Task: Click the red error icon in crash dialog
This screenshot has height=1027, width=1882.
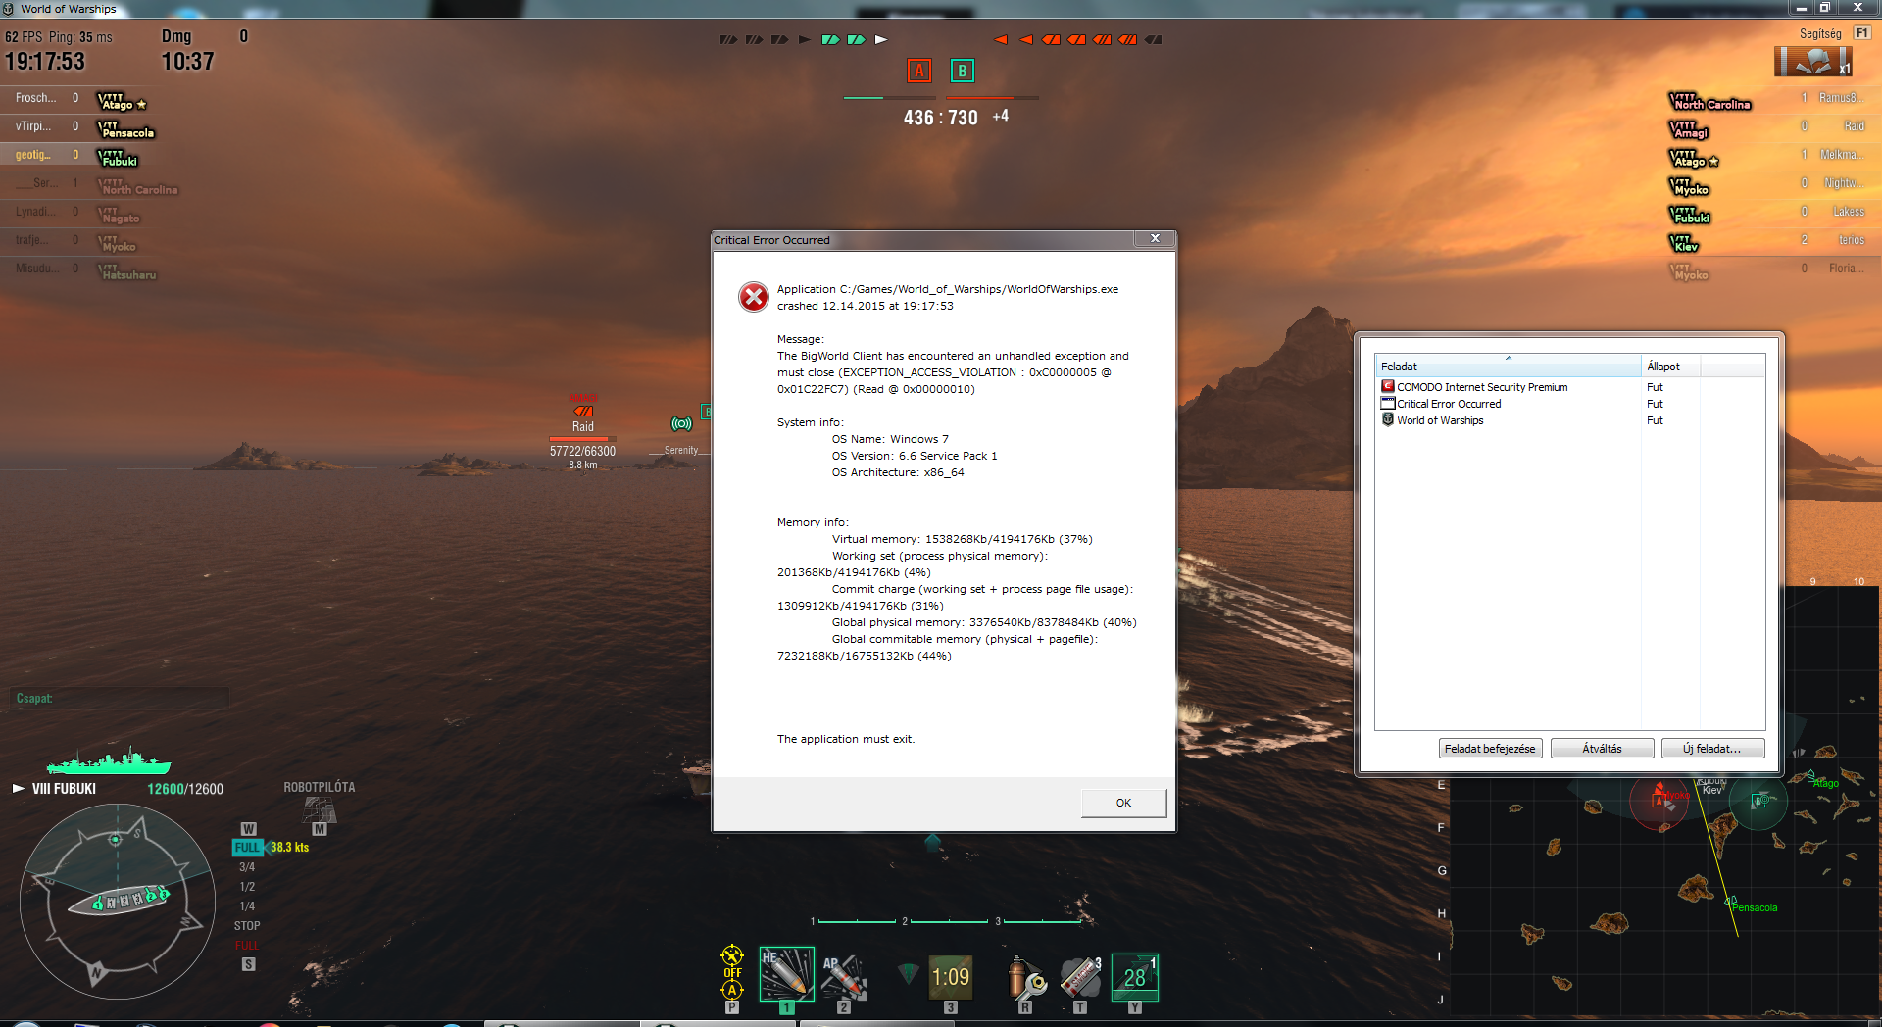Action: pos(754,297)
